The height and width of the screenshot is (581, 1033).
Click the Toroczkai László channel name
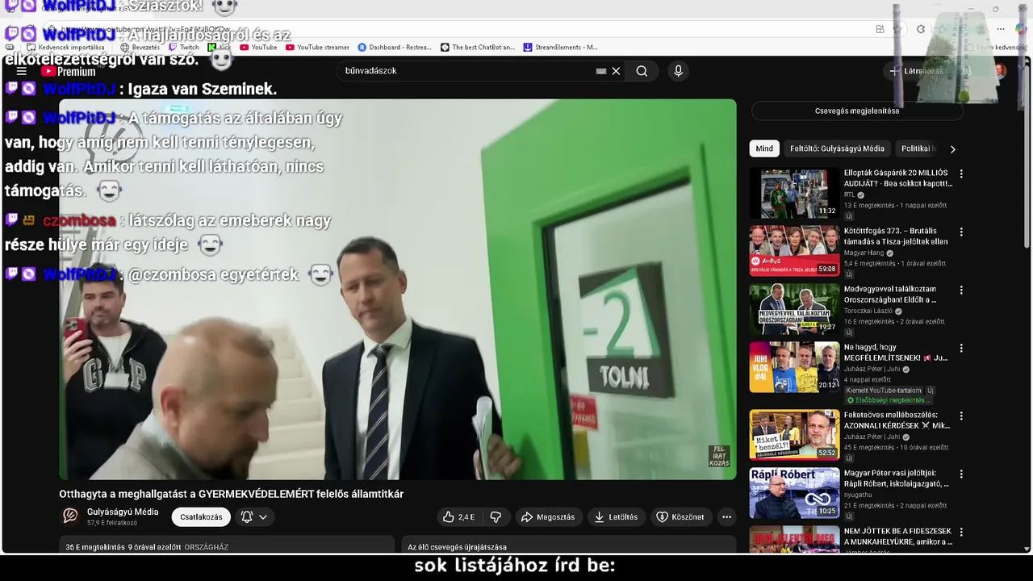[x=868, y=311]
